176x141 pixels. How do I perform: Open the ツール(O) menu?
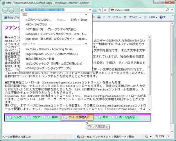pyautogui.click(x=151, y=17)
